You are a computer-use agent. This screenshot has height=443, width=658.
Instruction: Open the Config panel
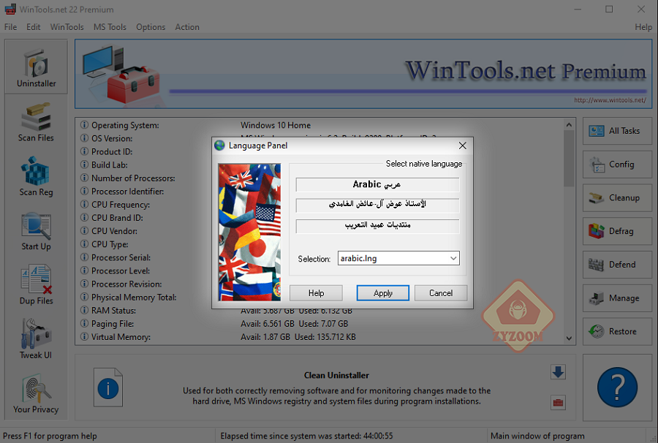pyautogui.click(x=617, y=164)
